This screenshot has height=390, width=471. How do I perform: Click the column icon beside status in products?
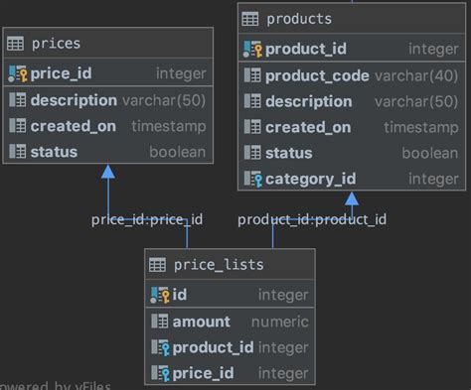252,153
